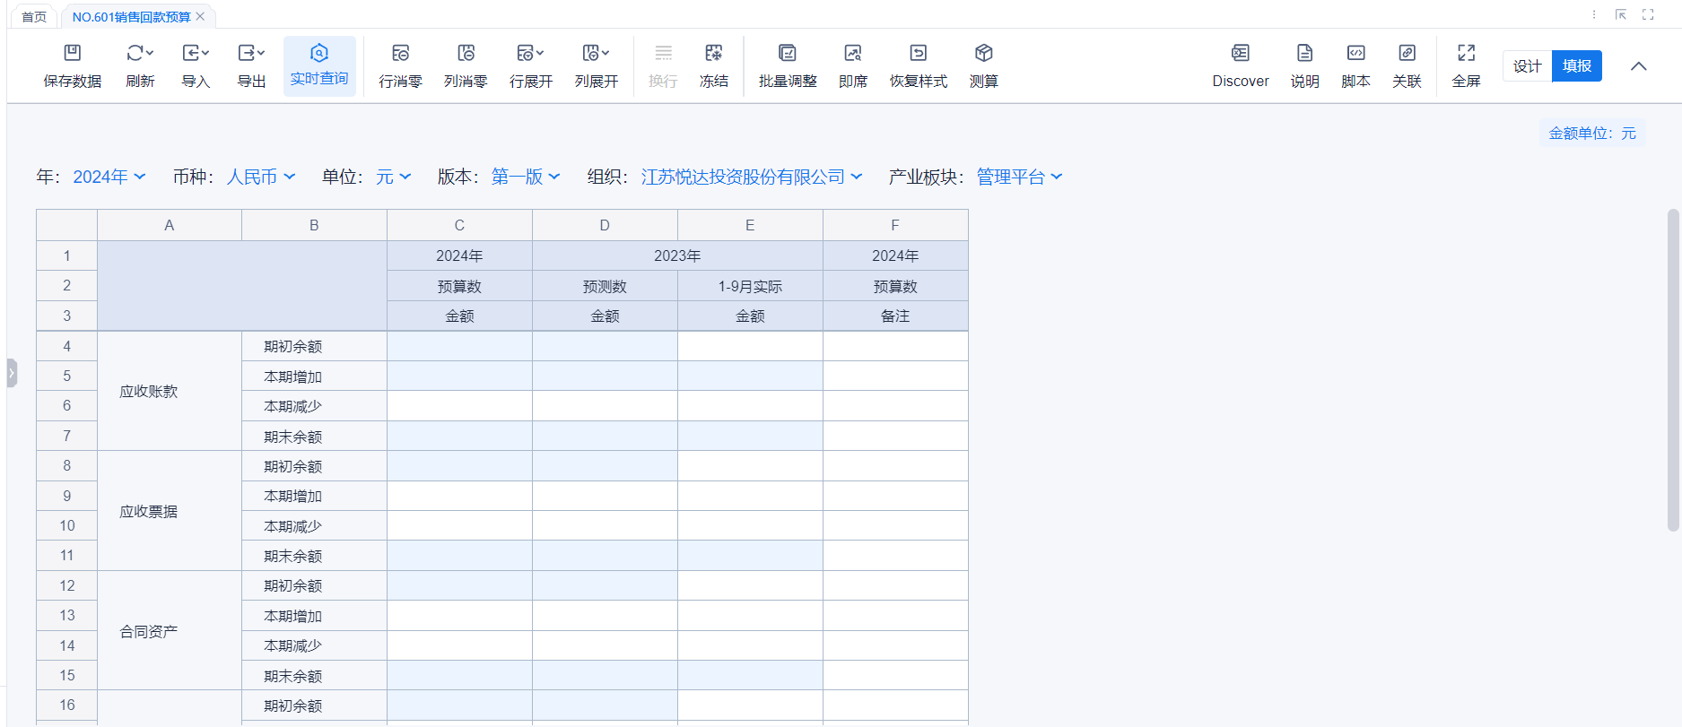Click the Real-time Query (实时查询) icon
Viewport: 1682px width, 727px height.
point(319,54)
